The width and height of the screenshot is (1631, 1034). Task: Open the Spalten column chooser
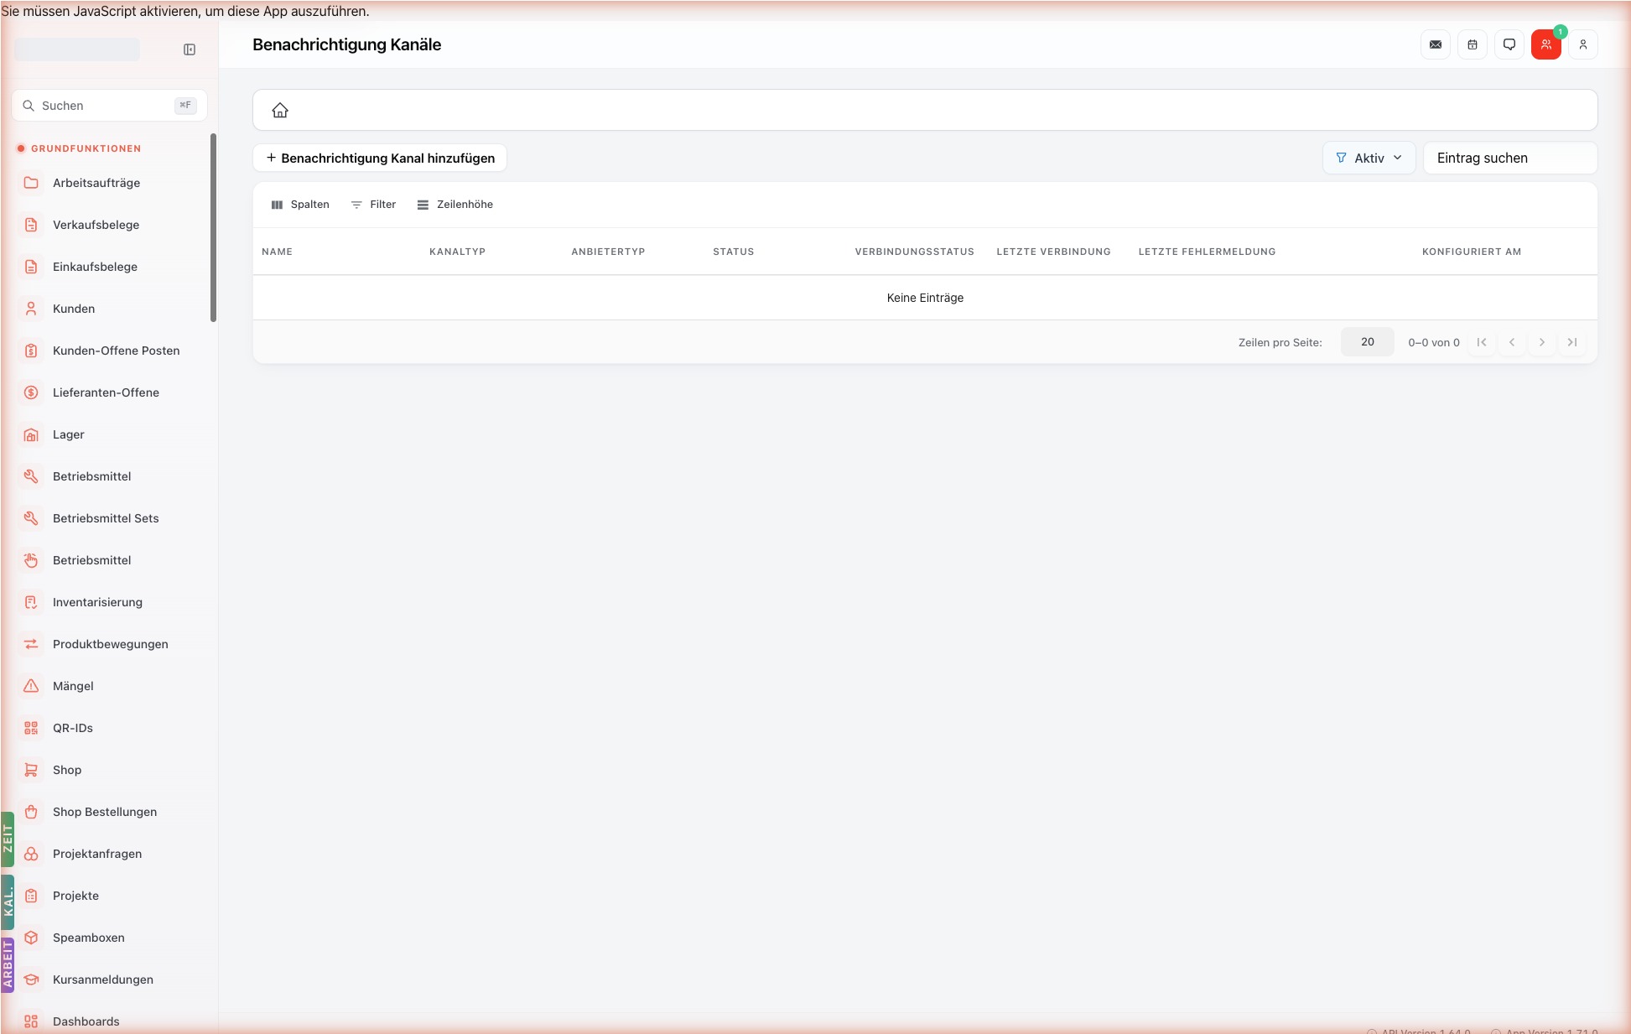click(x=300, y=205)
